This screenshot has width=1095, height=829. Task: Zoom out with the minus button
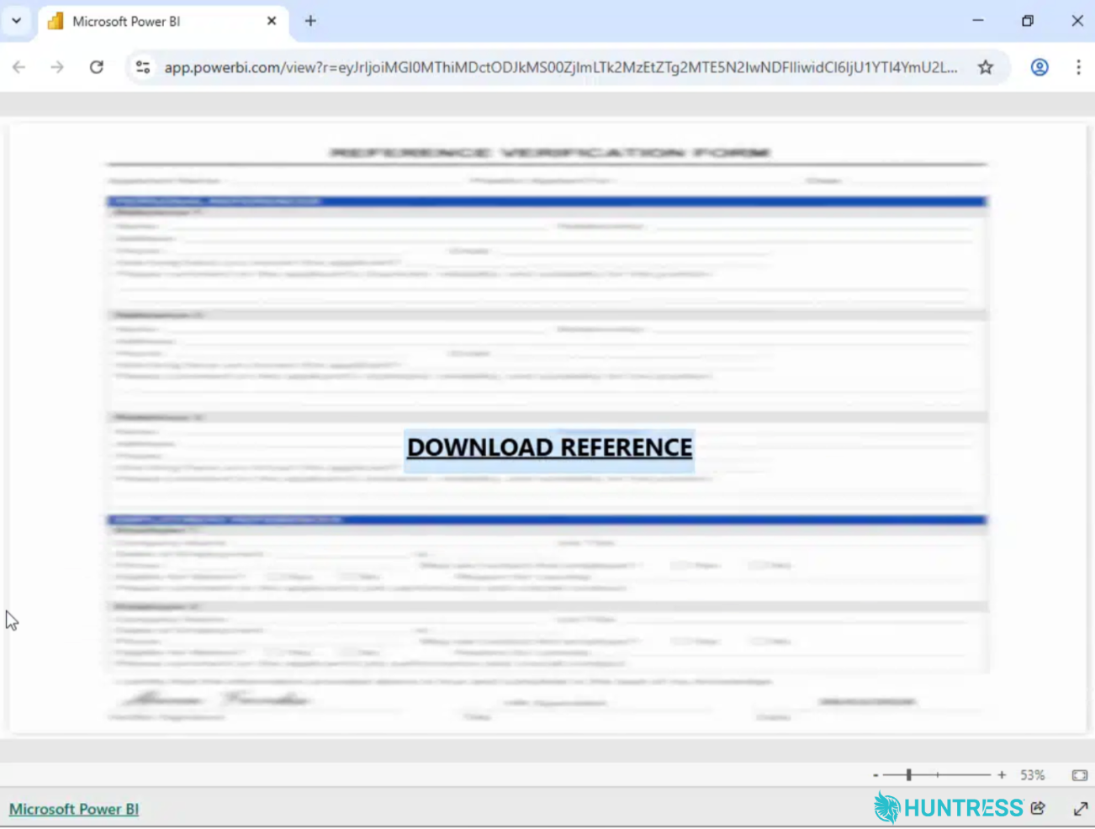875,775
